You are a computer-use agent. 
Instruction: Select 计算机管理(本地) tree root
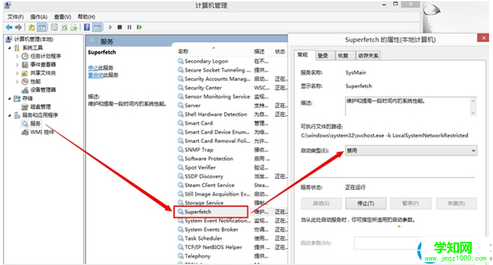point(34,39)
